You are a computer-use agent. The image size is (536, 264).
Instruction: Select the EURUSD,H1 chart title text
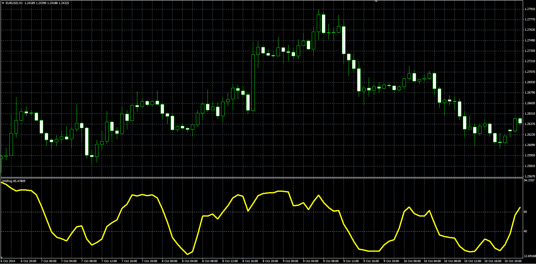pos(14,3)
